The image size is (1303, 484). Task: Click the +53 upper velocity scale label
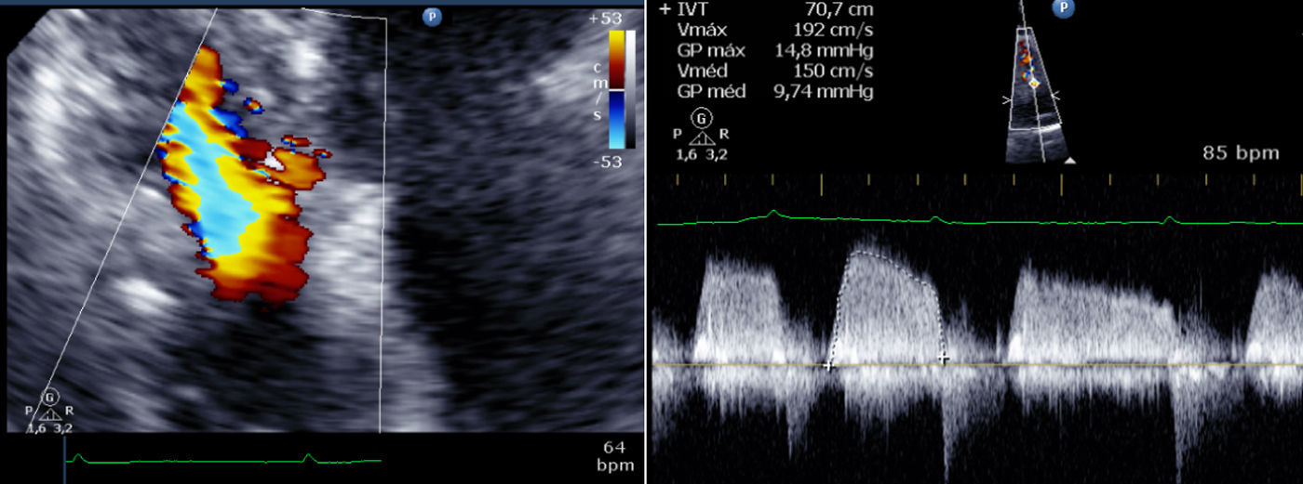click(607, 19)
